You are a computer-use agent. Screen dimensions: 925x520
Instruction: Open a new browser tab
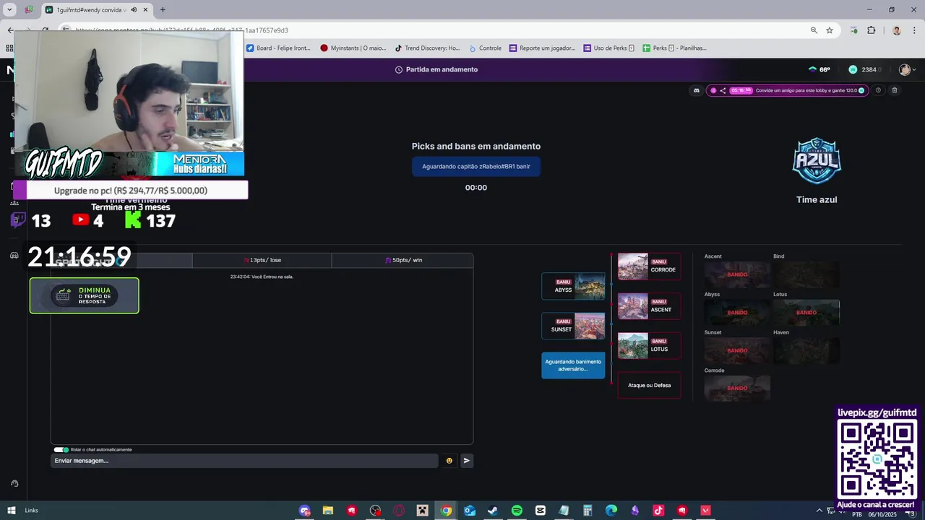click(x=163, y=10)
